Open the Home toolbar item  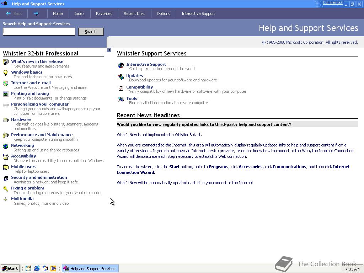(58, 14)
